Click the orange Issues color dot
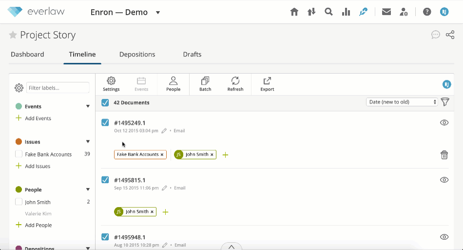Screen dimensions: 463x250 click(x=19, y=142)
